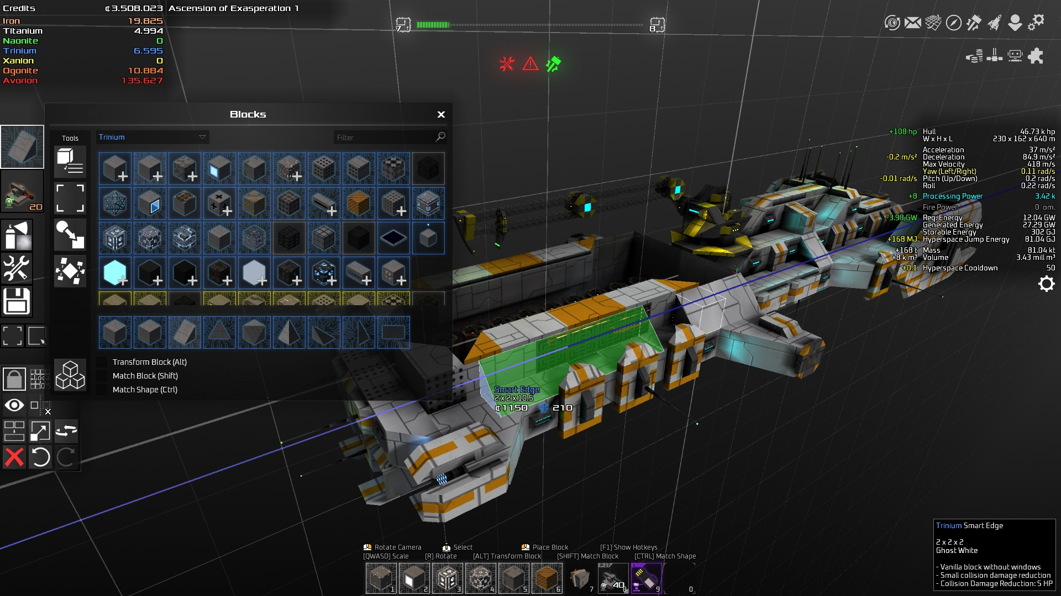The width and height of the screenshot is (1061, 596).
Task: Enable Match Block (Shift) checkbox
Action: (102, 376)
